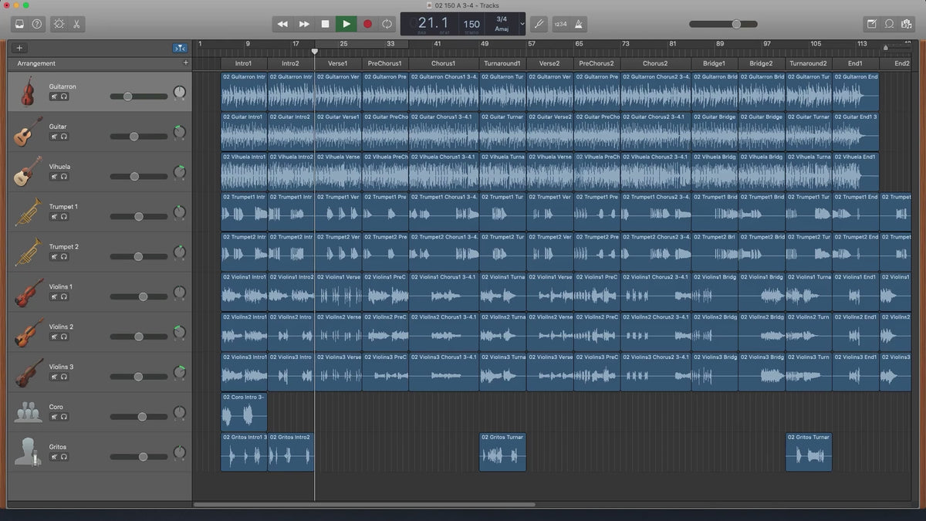Click the tuner icon
Image resolution: width=926 pixels, height=521 pixels.
[538, 24]
